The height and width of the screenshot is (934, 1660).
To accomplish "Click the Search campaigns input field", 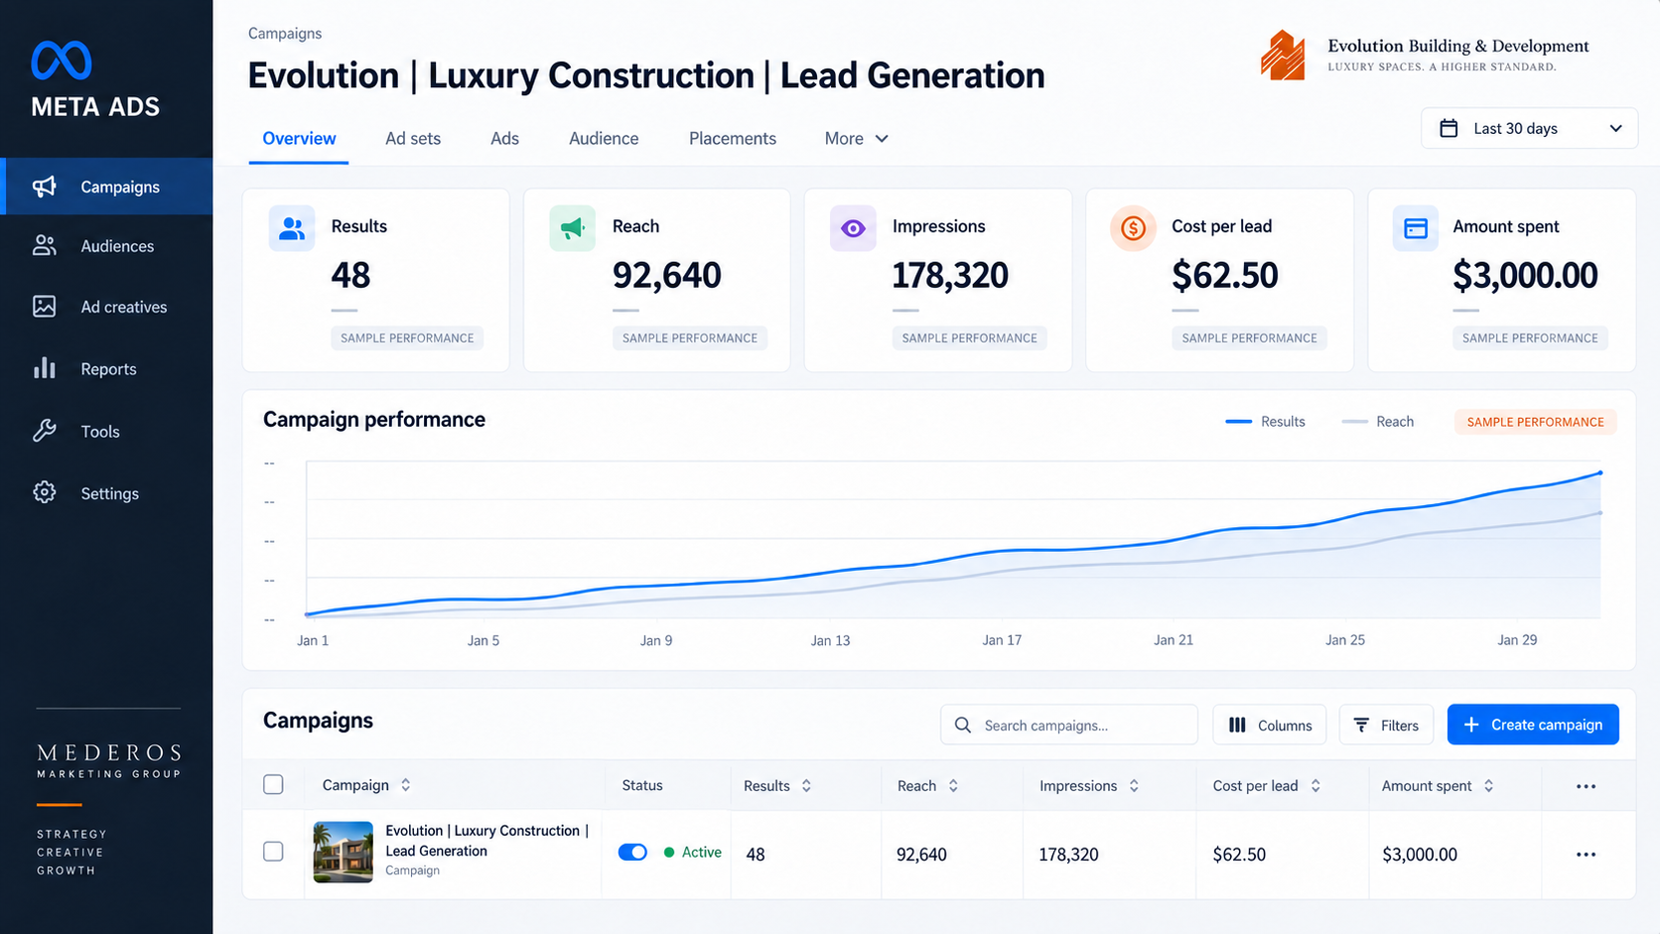I will coord(1069,725).
